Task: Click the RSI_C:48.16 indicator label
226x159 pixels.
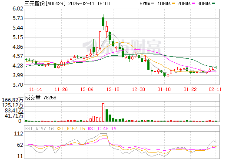Action: 102,129
